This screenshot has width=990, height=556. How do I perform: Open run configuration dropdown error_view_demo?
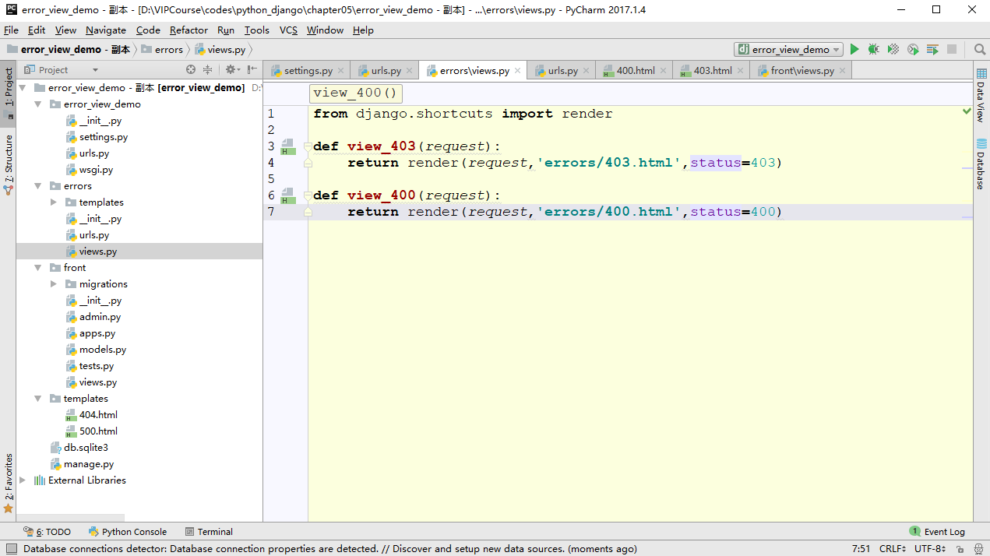[788, 49]
